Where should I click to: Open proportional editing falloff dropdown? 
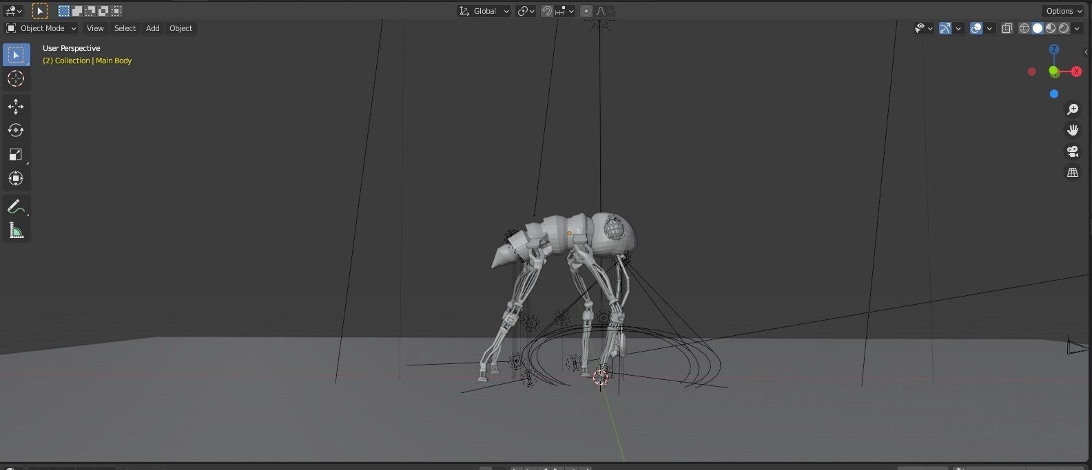pyautogui.click(x=604, y=11)
